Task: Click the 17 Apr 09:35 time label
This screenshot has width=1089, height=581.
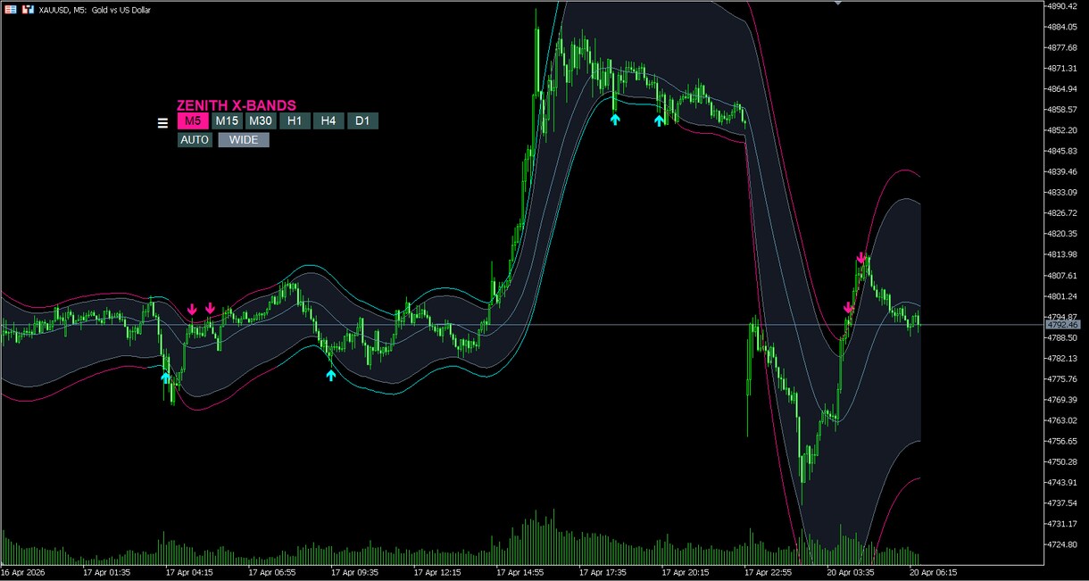Action: pos(355,572)
